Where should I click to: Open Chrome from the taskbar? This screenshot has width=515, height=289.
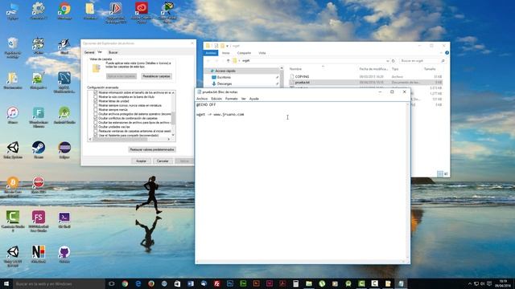coord(125,283)
